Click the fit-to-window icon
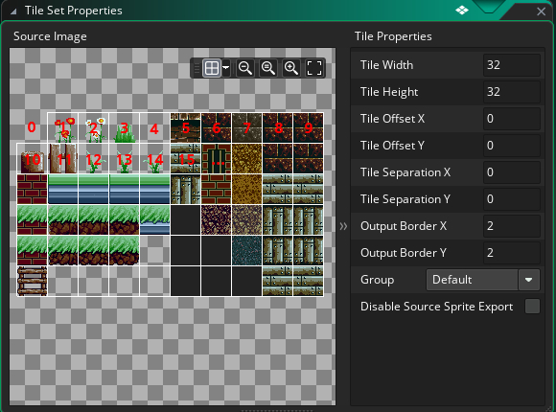556x412 pixels. pos(314,68)
